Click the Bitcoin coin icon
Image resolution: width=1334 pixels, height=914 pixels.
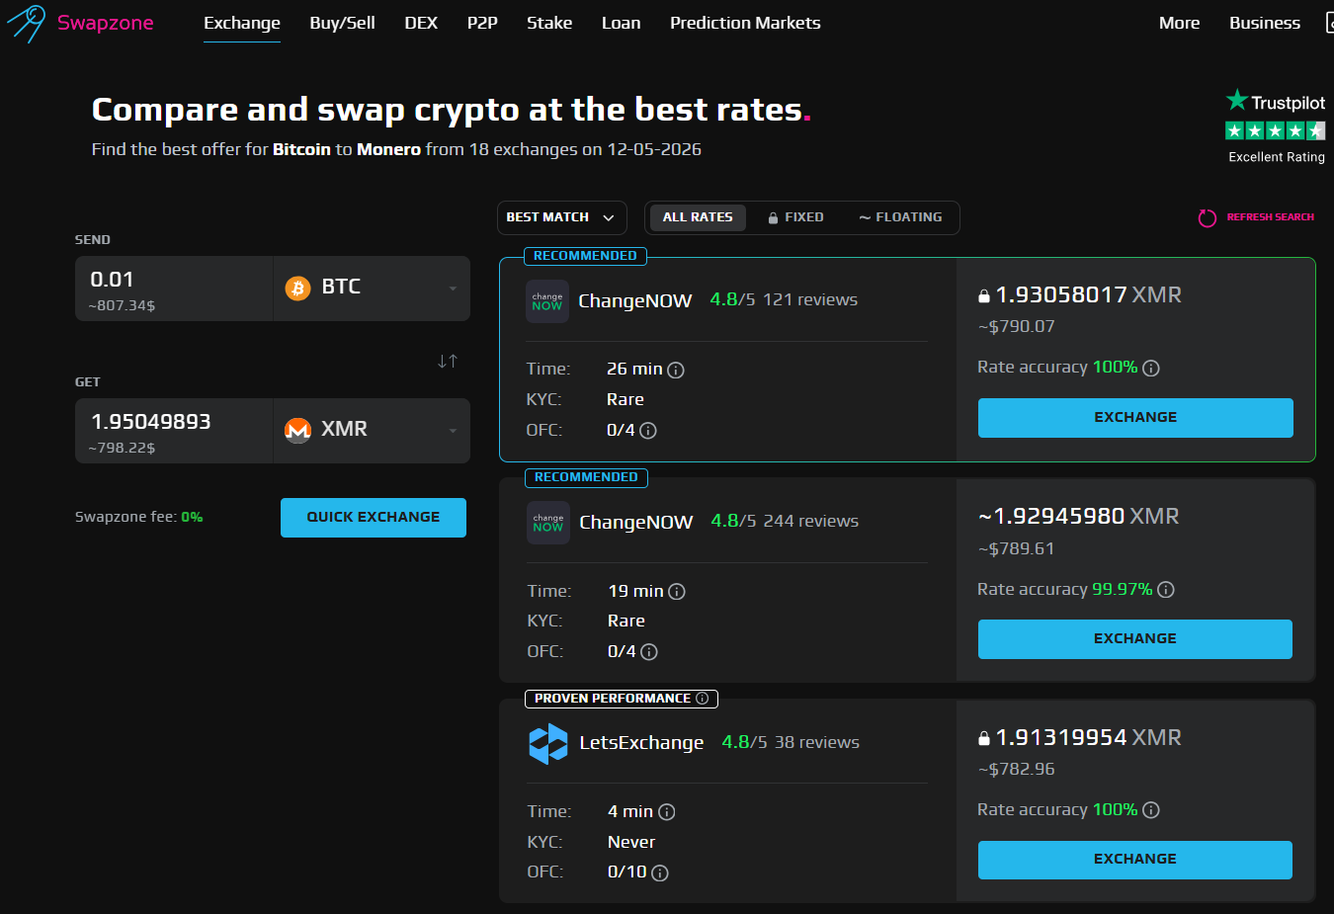click(297, 288)
